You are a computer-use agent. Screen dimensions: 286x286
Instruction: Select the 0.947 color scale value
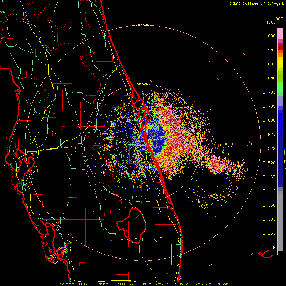pos(269,50)
